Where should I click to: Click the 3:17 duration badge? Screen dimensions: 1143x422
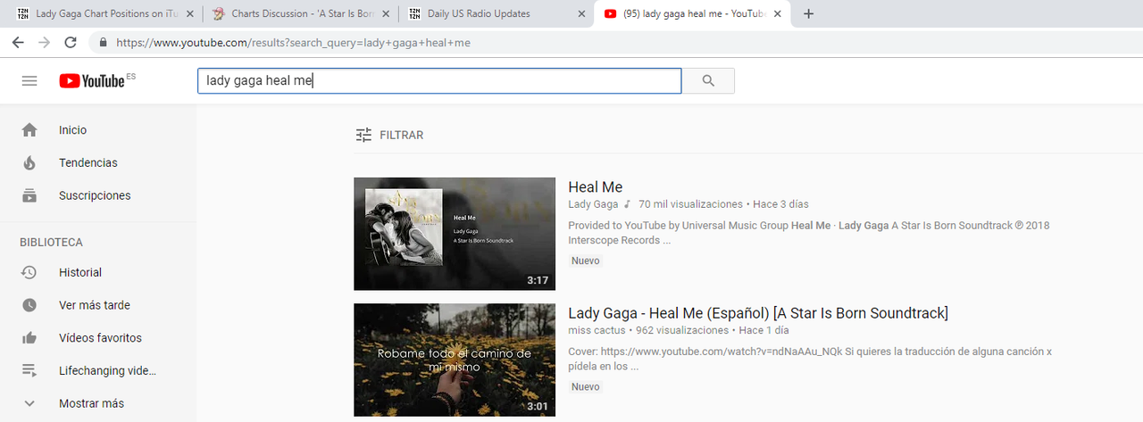538,280
